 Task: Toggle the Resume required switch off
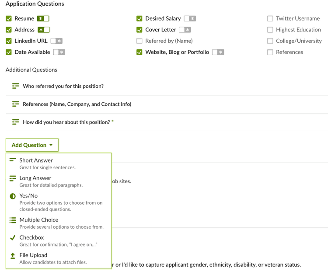(43, 18)
